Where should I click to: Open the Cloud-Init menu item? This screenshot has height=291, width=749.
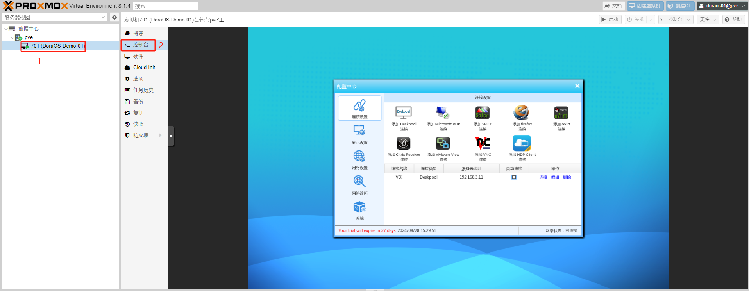tap(144, 67)
